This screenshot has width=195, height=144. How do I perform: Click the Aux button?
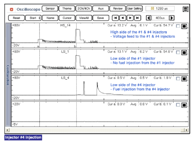(101, 8)
